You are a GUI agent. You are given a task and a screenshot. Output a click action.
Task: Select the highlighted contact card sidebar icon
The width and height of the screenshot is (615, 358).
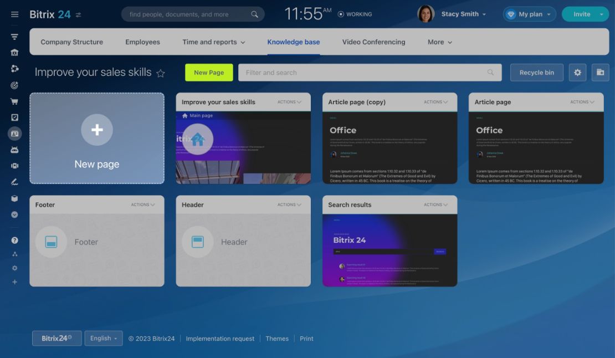click(14, 134)
